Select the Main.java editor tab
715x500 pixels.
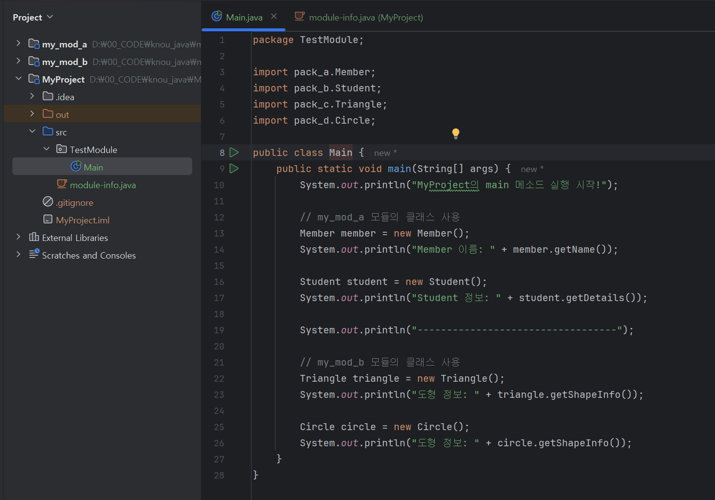(243, 18)
